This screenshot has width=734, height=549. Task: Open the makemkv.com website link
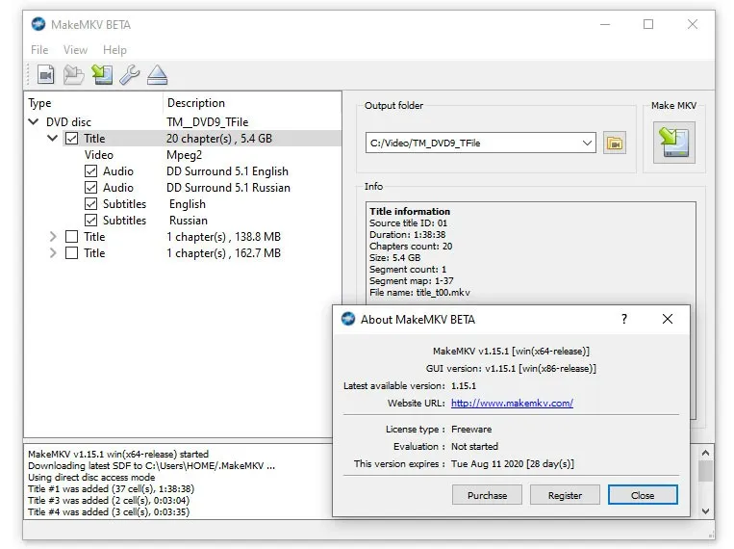512,403
